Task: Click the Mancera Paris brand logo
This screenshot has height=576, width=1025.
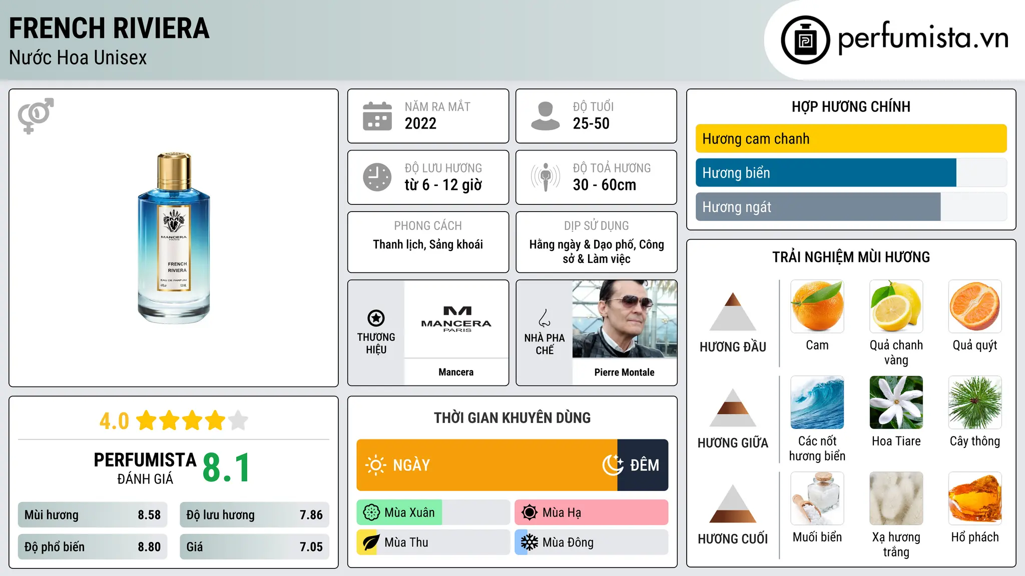Action: (456, 319)
